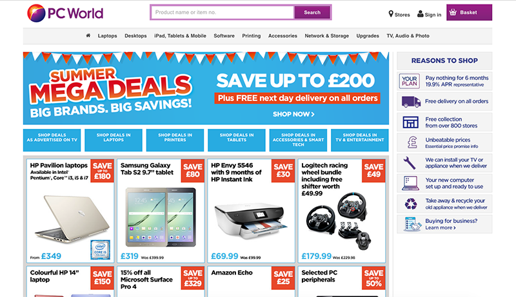This screenshot has height=297, width=516.
Task: Click the pound sign unbeatable prices icon
Action: point(412,142)
